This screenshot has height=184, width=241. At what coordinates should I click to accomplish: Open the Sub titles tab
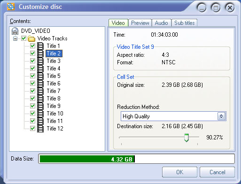185,23
